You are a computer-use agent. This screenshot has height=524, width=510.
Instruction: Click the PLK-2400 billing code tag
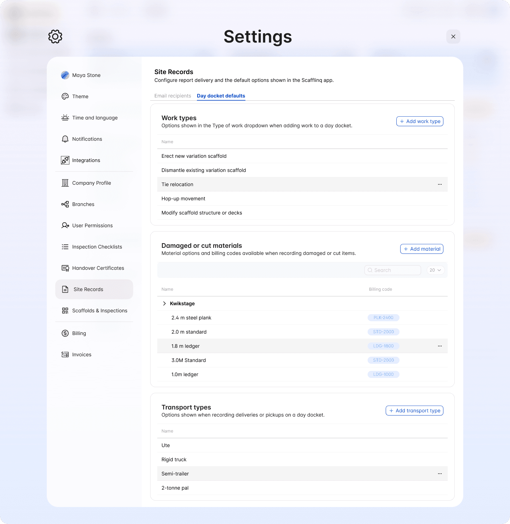click(384, 318)
